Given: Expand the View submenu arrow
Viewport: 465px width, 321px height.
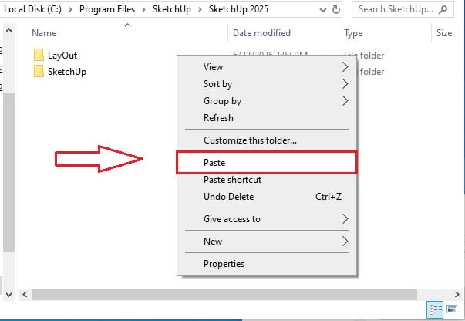Looking at the screenshot, I should click(345, 67).
